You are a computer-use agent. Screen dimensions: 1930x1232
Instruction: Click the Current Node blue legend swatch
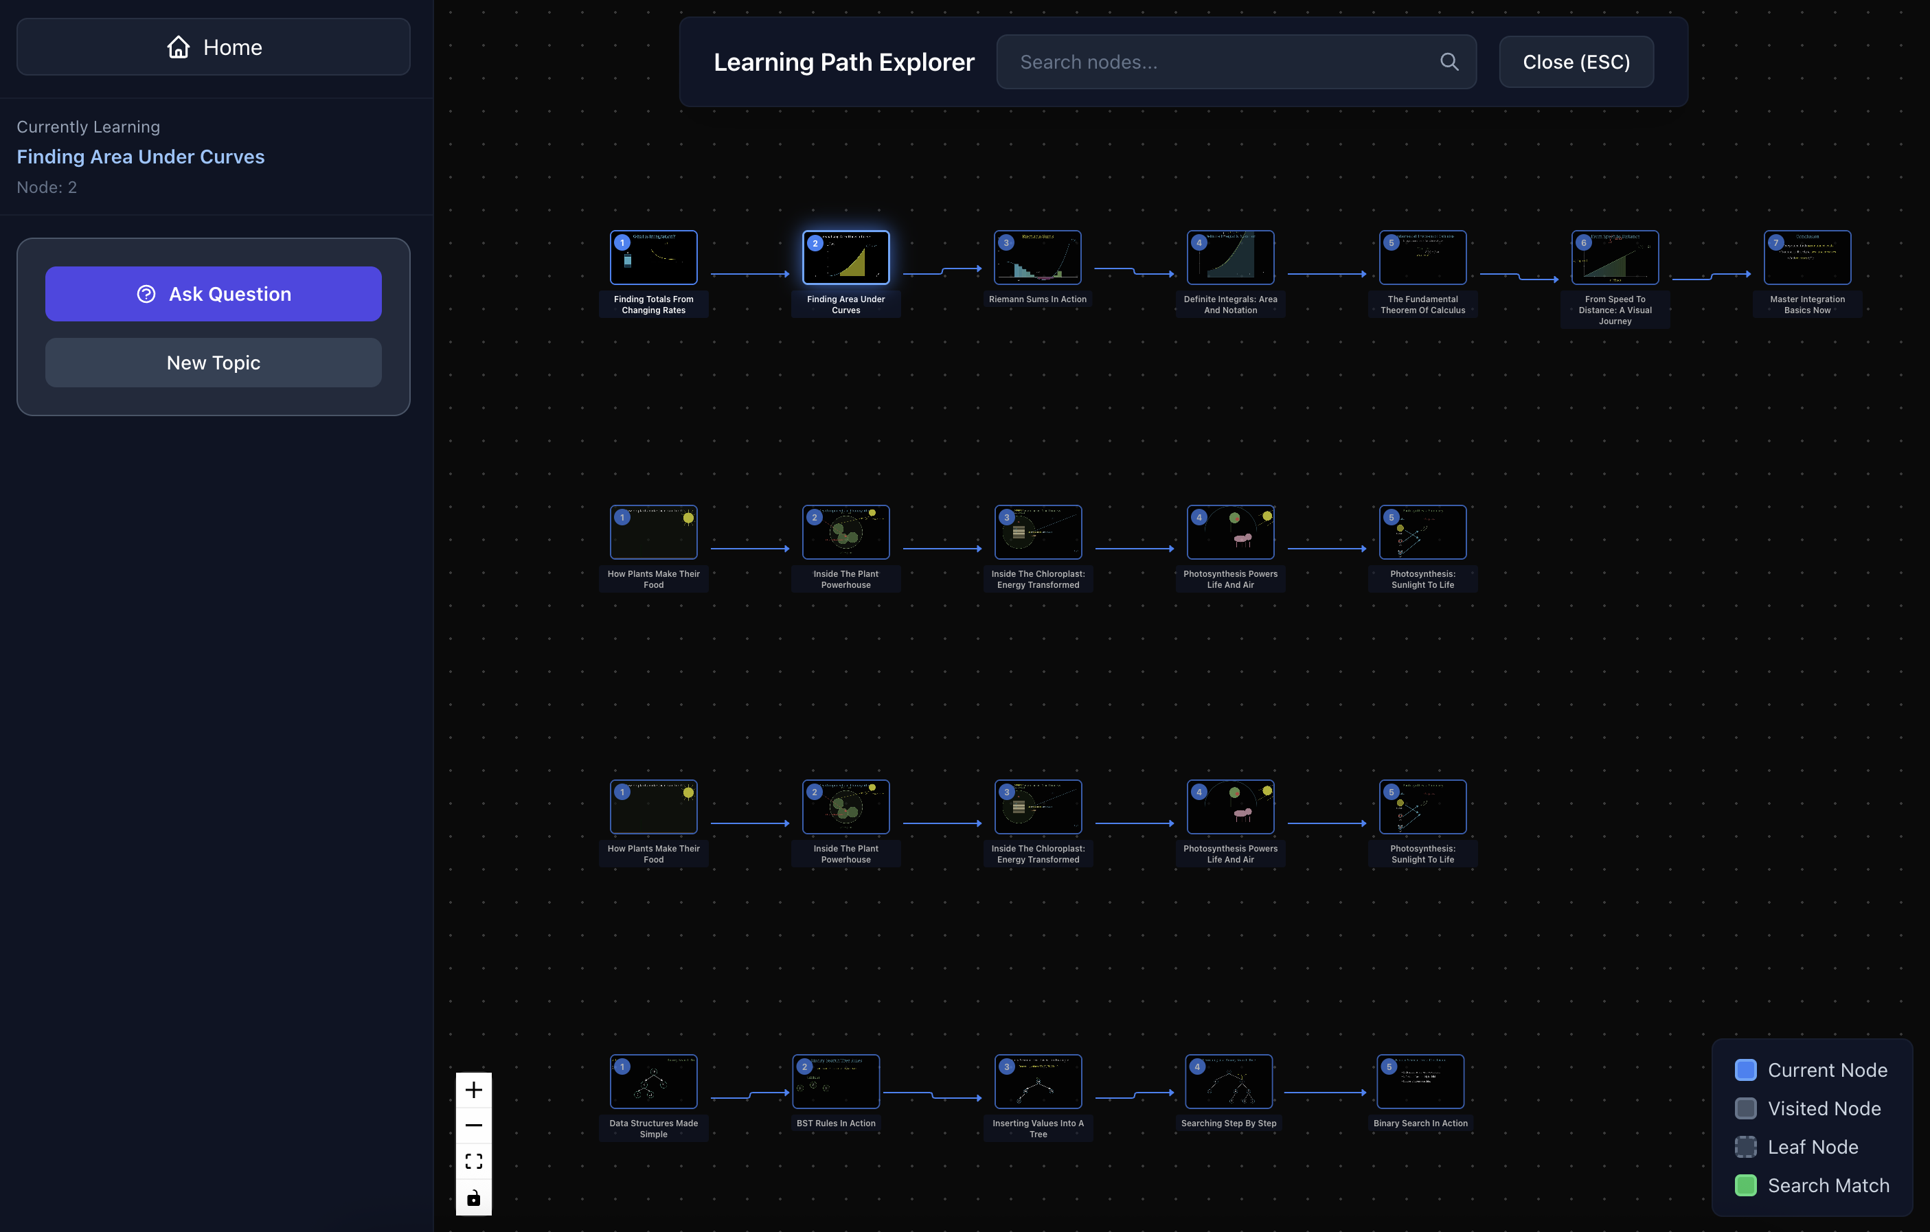pos(1745,1070)
